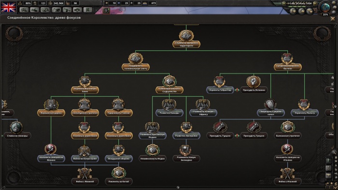Select the 'Война с Италией' focus
Screen dimensions: 338x190
coord(288,182)
